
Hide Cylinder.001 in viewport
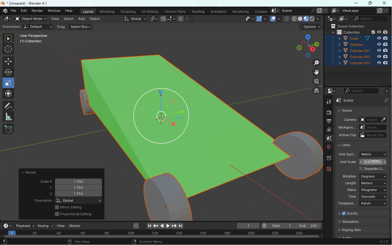click(379, 51)
